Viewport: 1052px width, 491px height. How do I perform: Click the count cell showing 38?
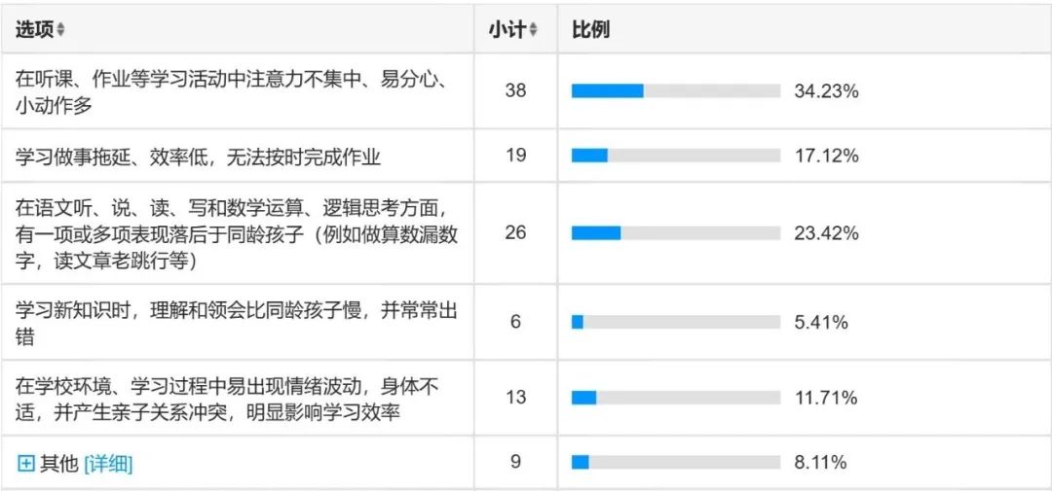515,90
